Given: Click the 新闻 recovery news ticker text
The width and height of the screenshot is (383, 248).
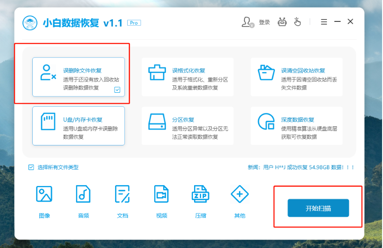Looking at the screenshot, I should (x=301, y=167).
